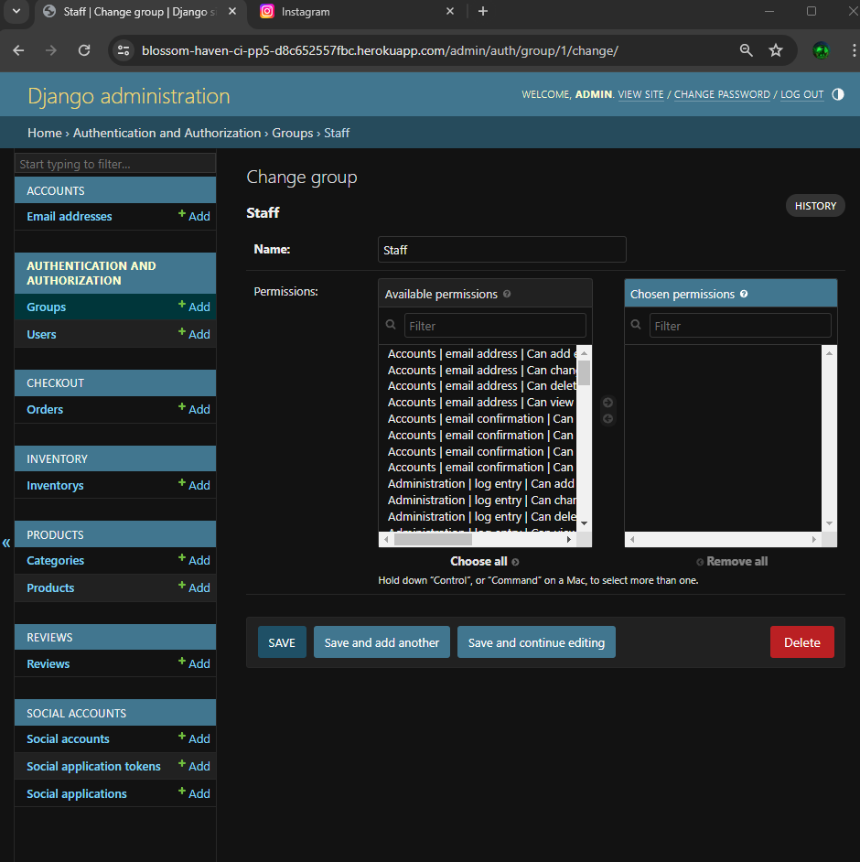Close the Staff Change group tab
860x862 pixels.
[x=232, y=11]
